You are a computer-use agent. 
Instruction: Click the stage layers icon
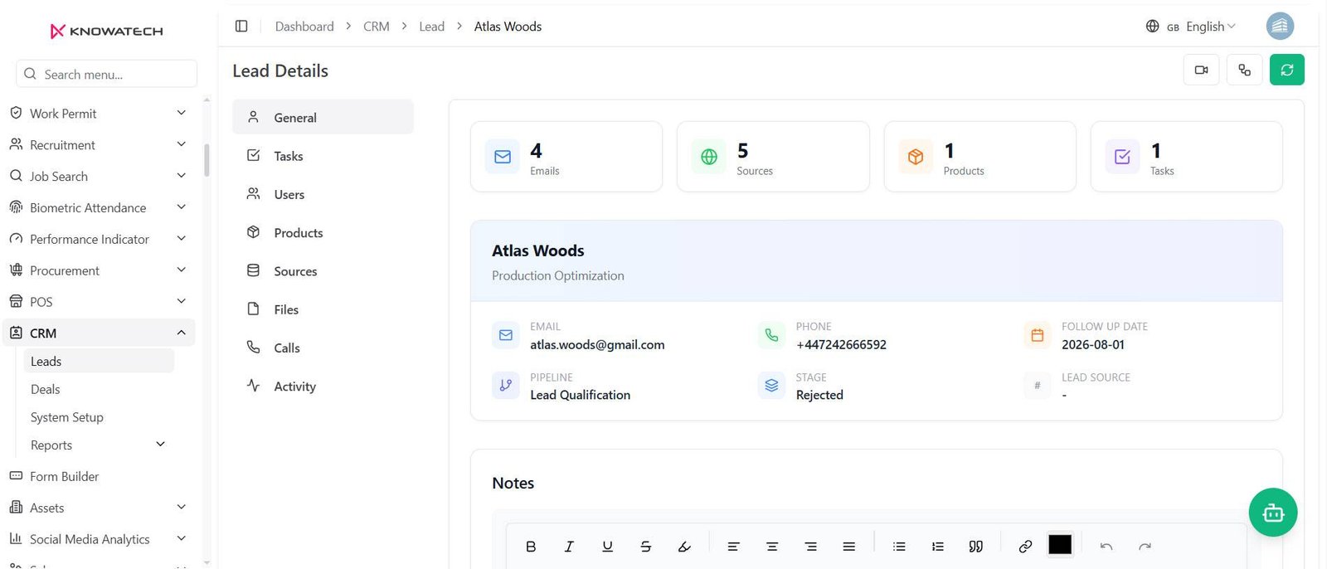click(771, 386)
